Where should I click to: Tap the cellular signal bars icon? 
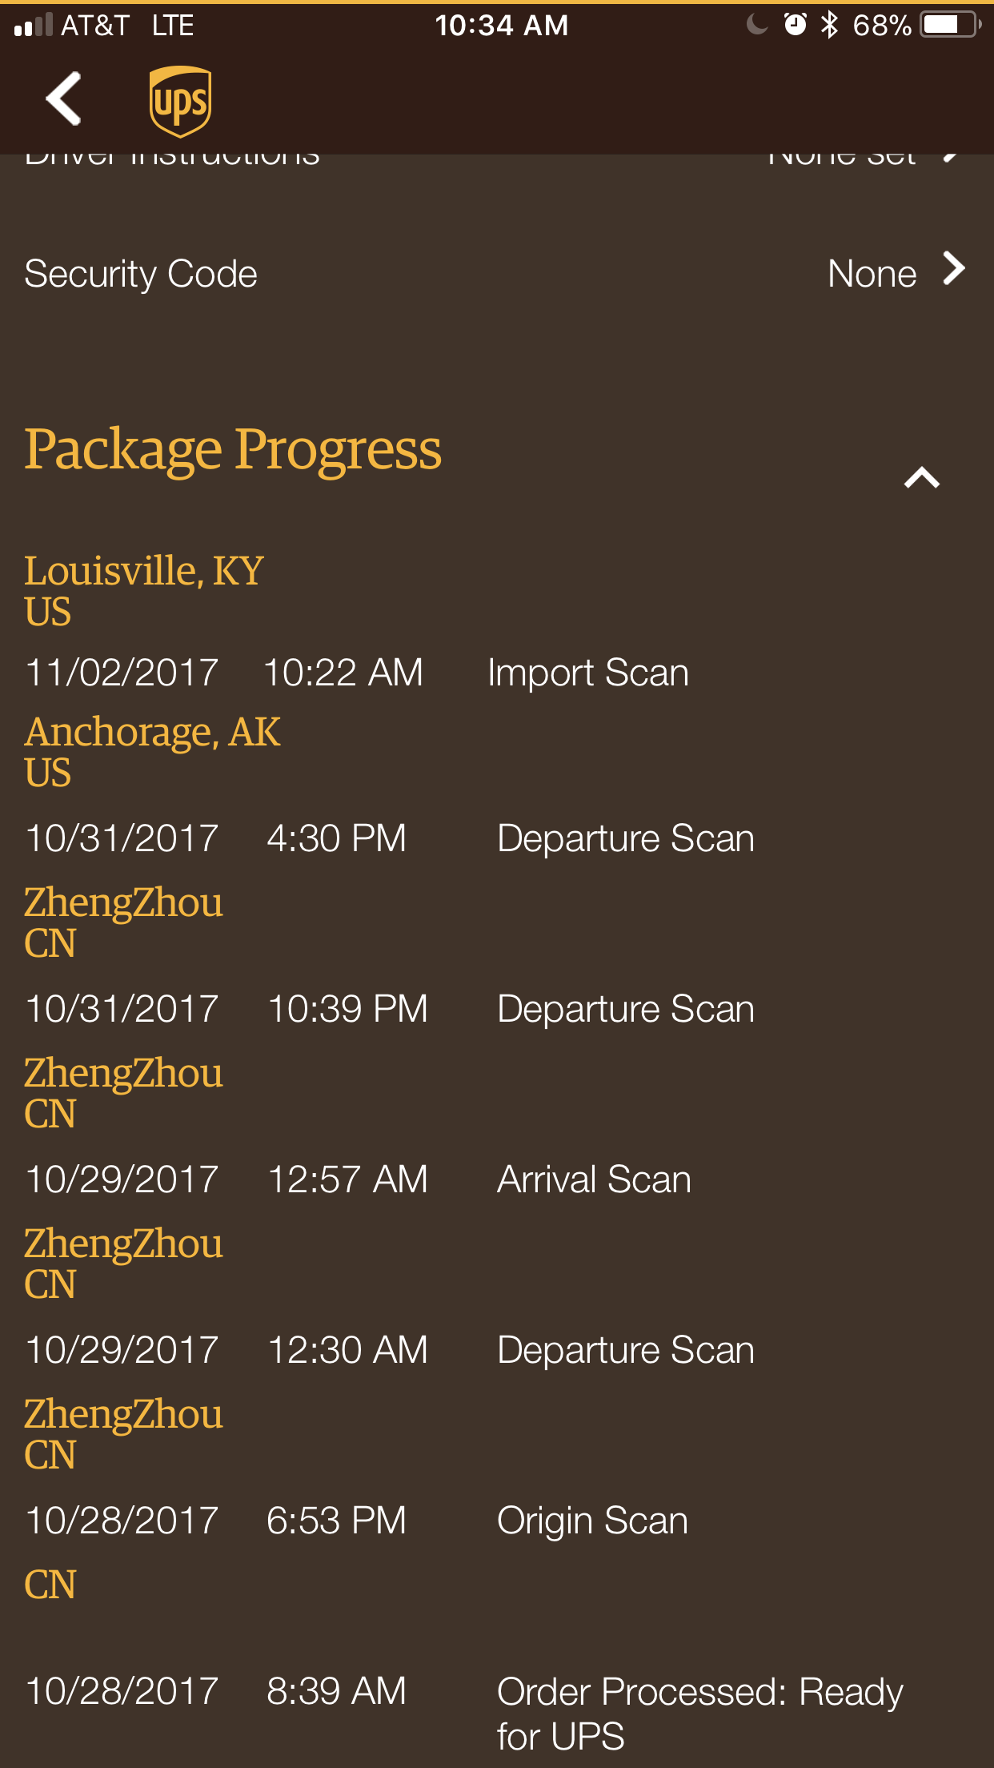tap(34, 25)
